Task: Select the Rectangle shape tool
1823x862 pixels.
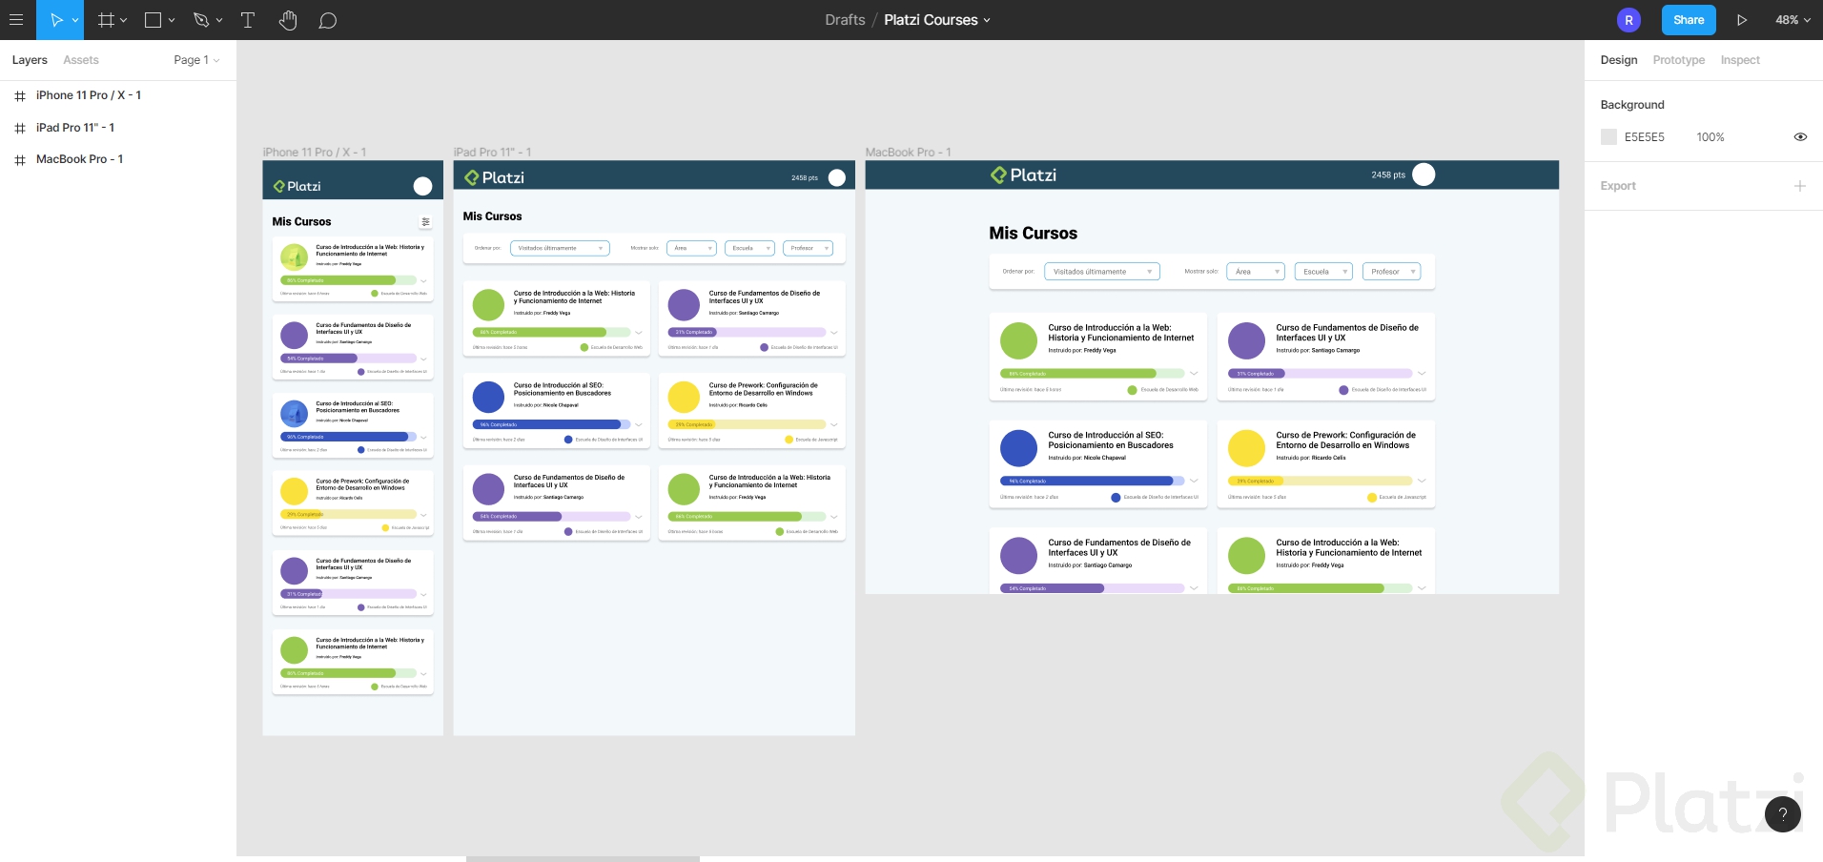Action: 153,20
